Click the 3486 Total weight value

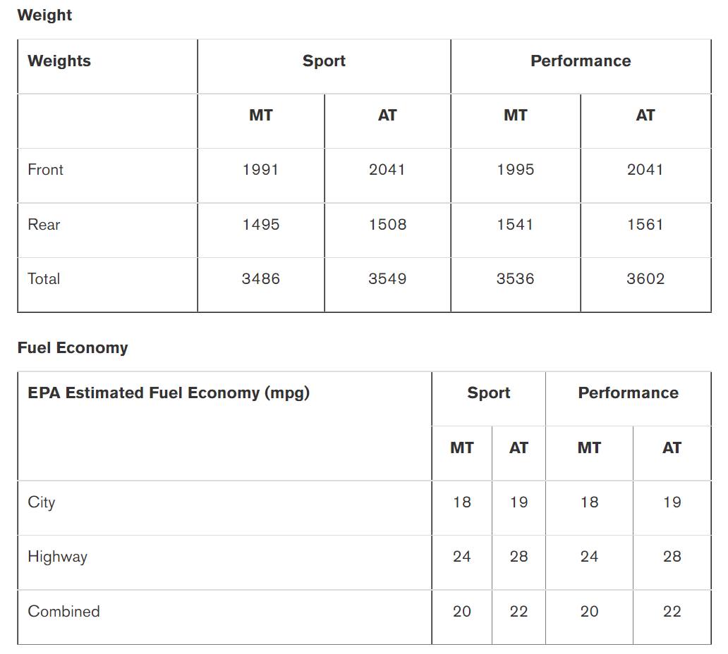[x=261, y=278]
